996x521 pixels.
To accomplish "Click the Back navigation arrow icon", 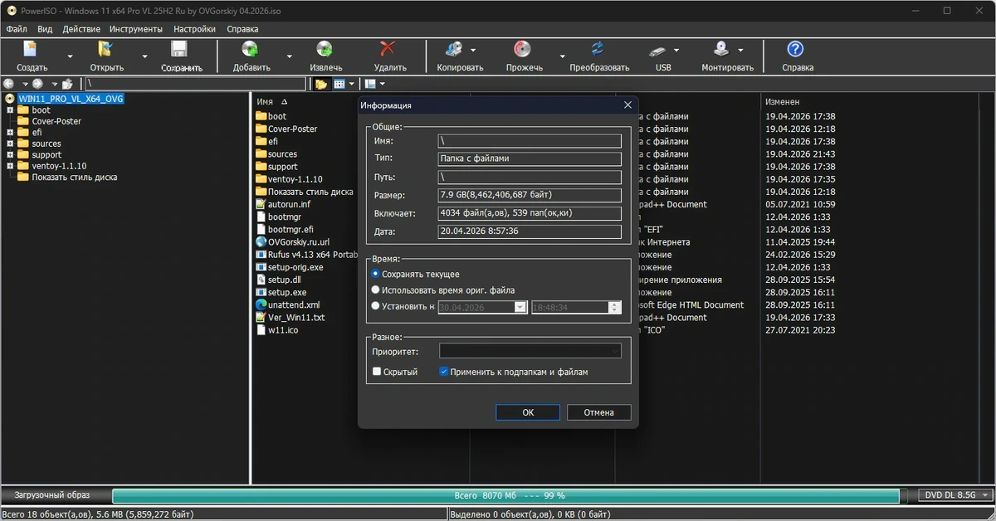I will (9, 84).
